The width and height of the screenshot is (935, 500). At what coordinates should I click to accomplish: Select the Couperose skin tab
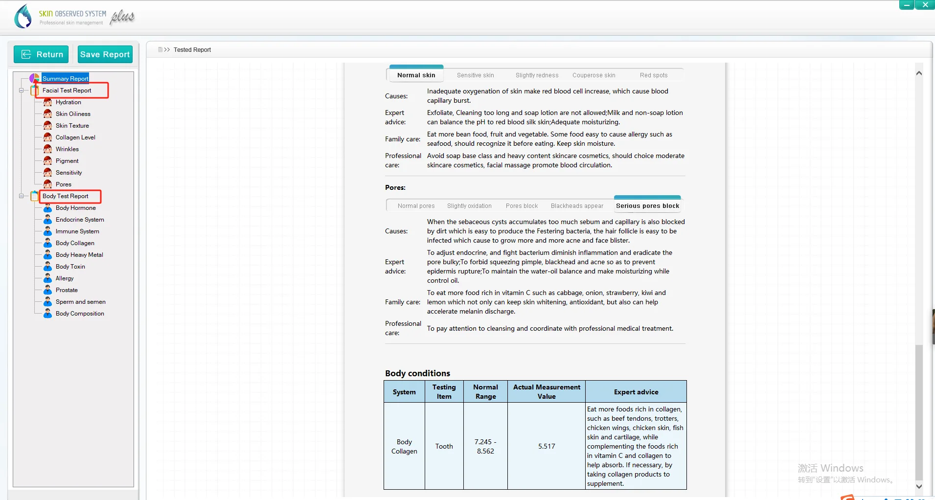tap(593, 75)
